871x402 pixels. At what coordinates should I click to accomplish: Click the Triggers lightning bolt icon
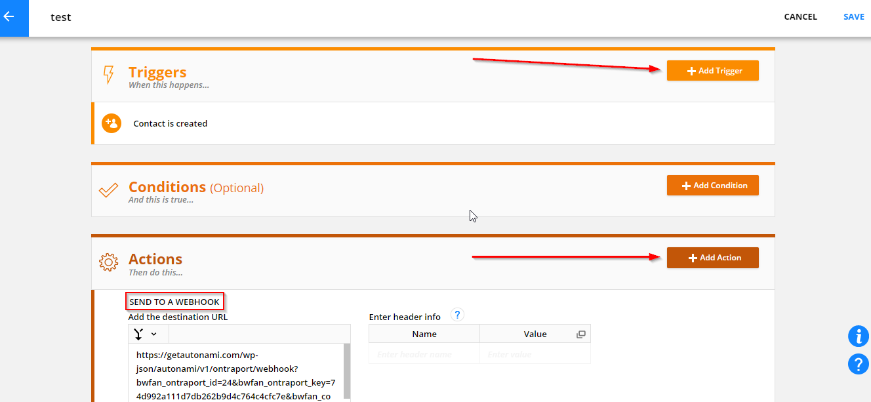click(109, 75)
